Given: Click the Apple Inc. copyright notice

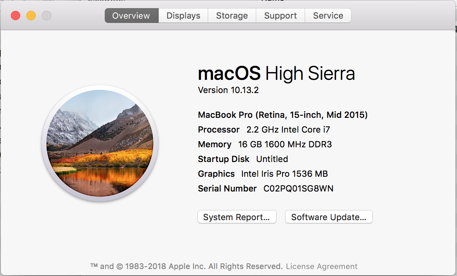Looking at the screenshot, I should pyautogui.click(x=187, y=266).
